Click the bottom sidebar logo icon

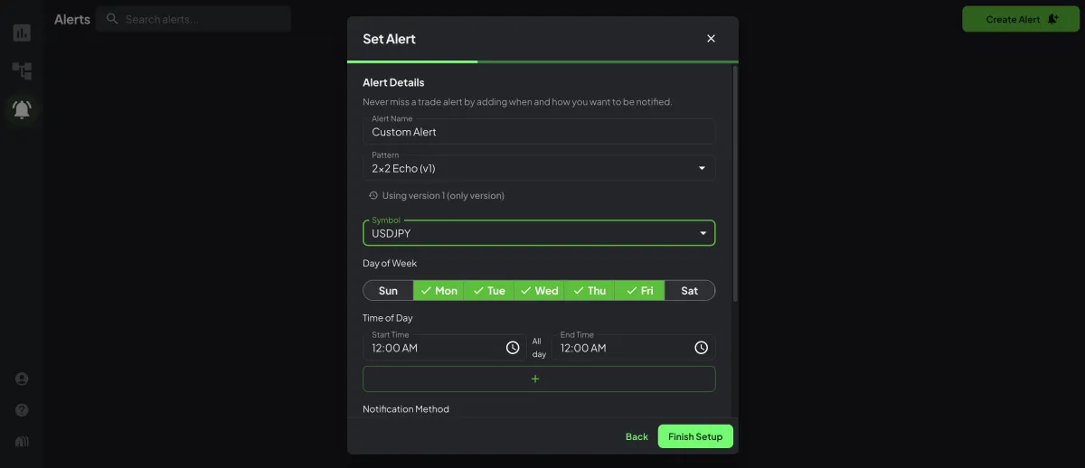pyautogui.click(x=22, y=442)
